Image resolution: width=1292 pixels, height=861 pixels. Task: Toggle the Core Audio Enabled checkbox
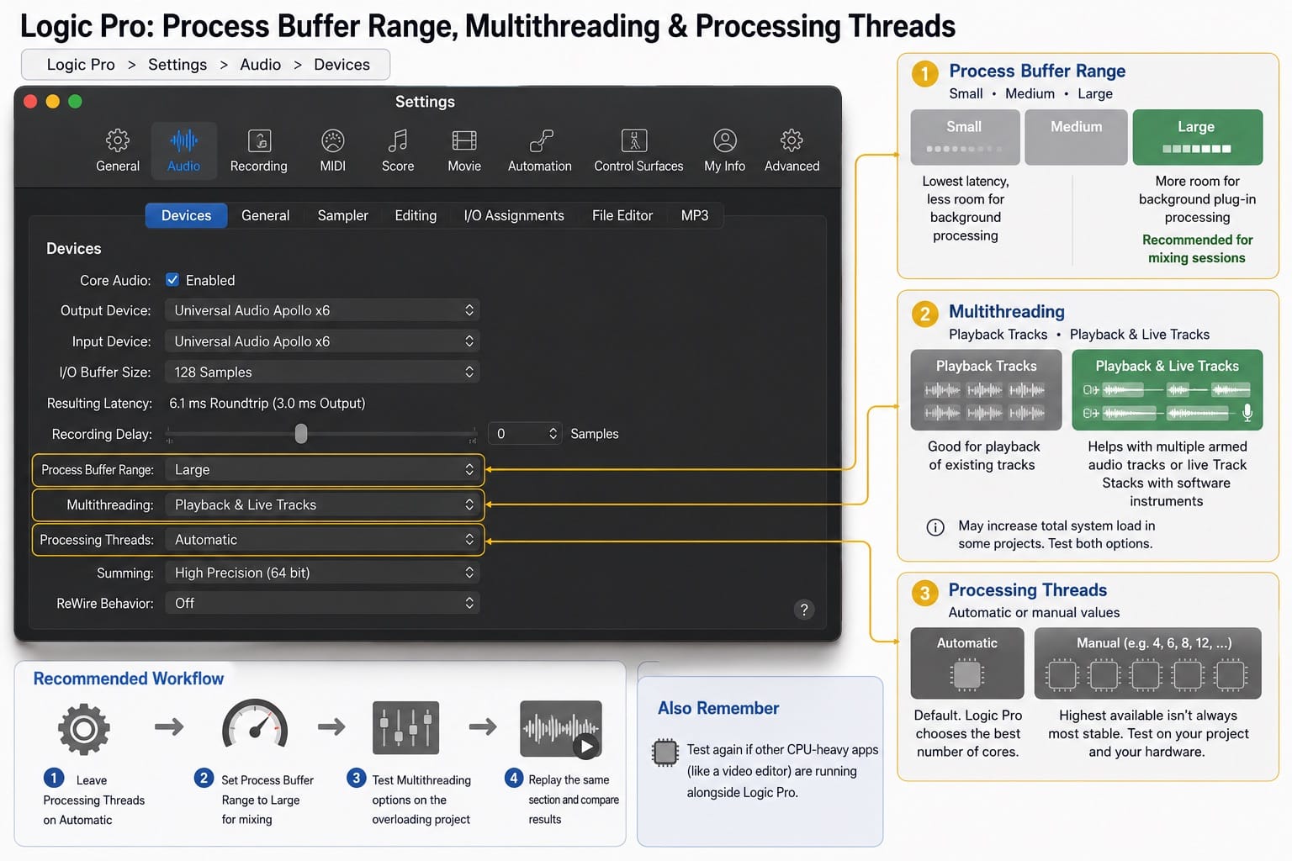pos(172,280)
